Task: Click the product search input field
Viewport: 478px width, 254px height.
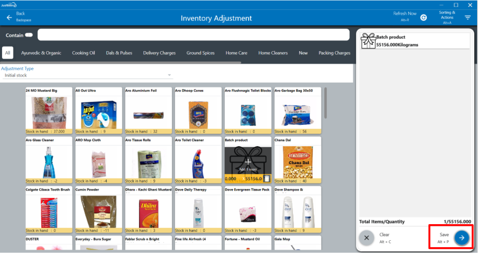Action: click(193, 35)
